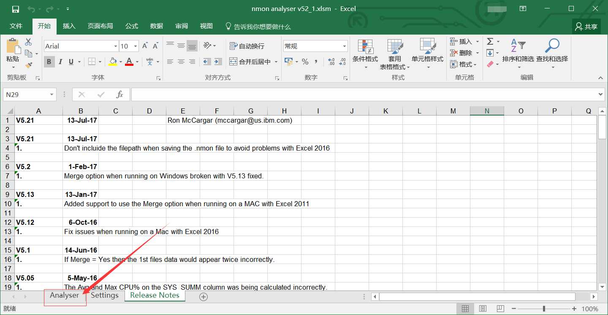Select the Format Painter brush

click(28, 65)
